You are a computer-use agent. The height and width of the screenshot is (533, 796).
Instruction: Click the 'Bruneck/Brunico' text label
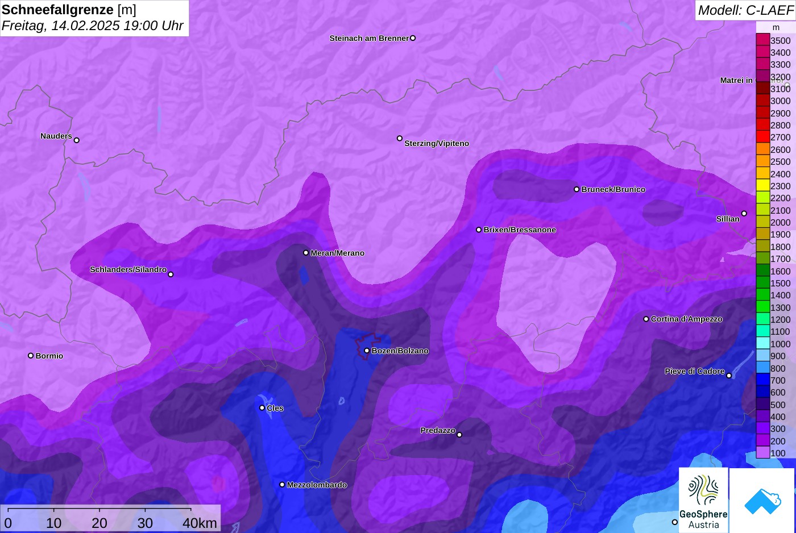click(613, 189)
